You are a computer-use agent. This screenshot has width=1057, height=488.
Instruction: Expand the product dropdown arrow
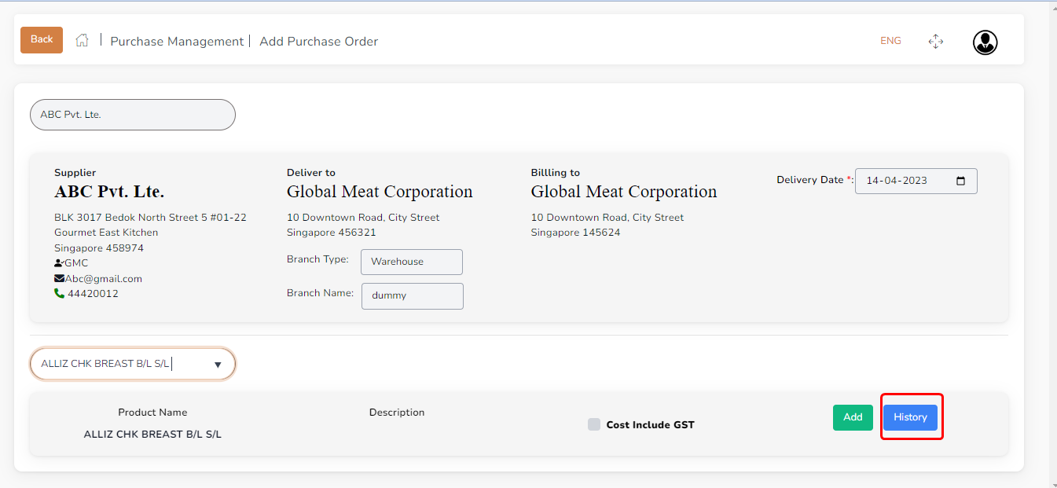pyautogui.click(x=218, y=365)
